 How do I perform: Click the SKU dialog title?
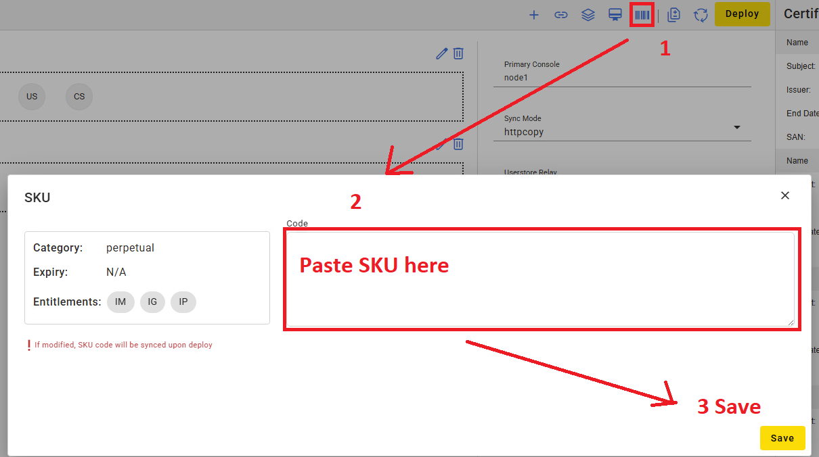(x=37, y=198)
